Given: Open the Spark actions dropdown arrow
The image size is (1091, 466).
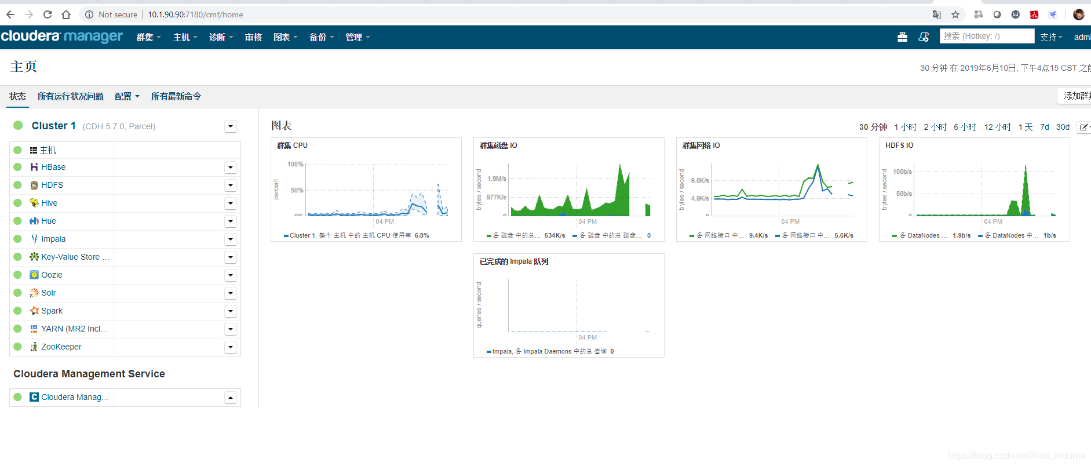Looking at the screenshot, I should pos(231,311).
